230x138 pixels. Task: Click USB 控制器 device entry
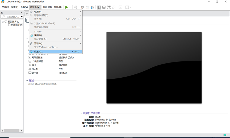(x=37, y=61)
